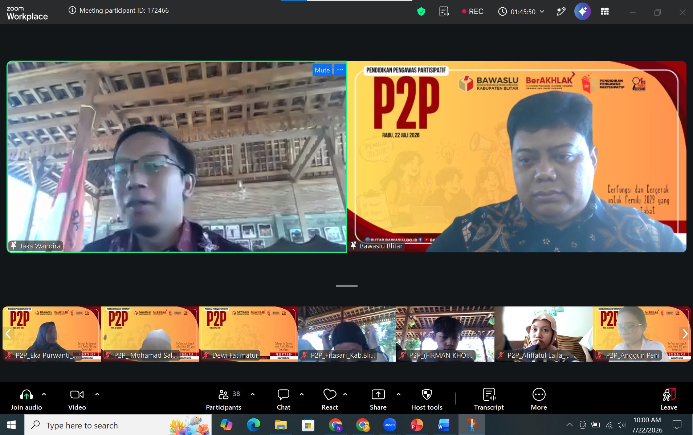Open Word from taskbar
This screenshot has height=435, width=693.
click(444, 425)
